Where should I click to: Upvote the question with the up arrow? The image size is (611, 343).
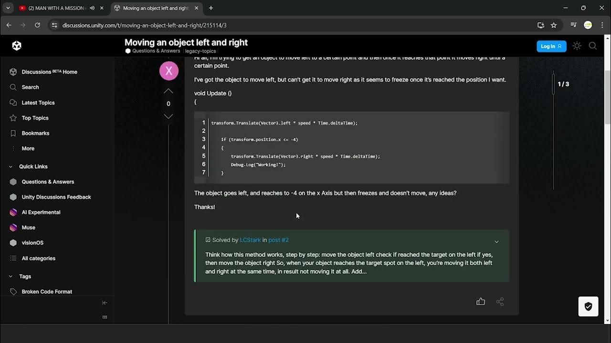click(x=169, y=91)
